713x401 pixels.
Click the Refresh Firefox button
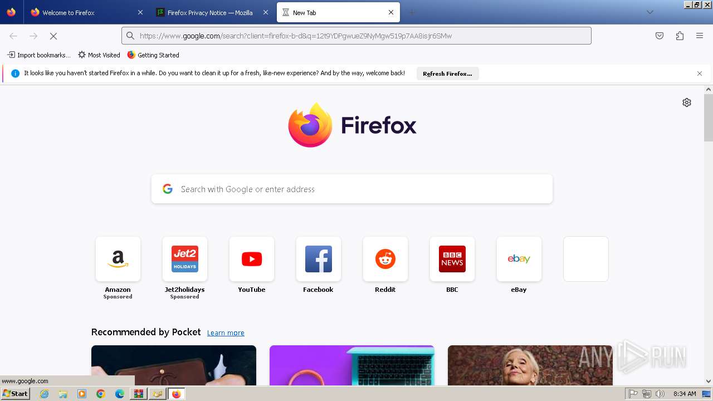click(x=447, y=74)
